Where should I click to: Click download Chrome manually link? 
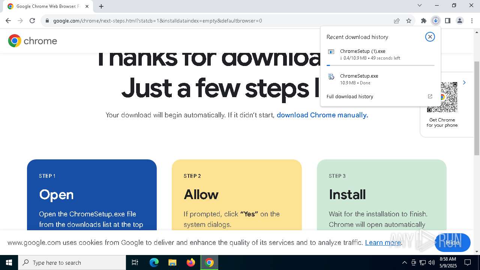click(322, 115)
